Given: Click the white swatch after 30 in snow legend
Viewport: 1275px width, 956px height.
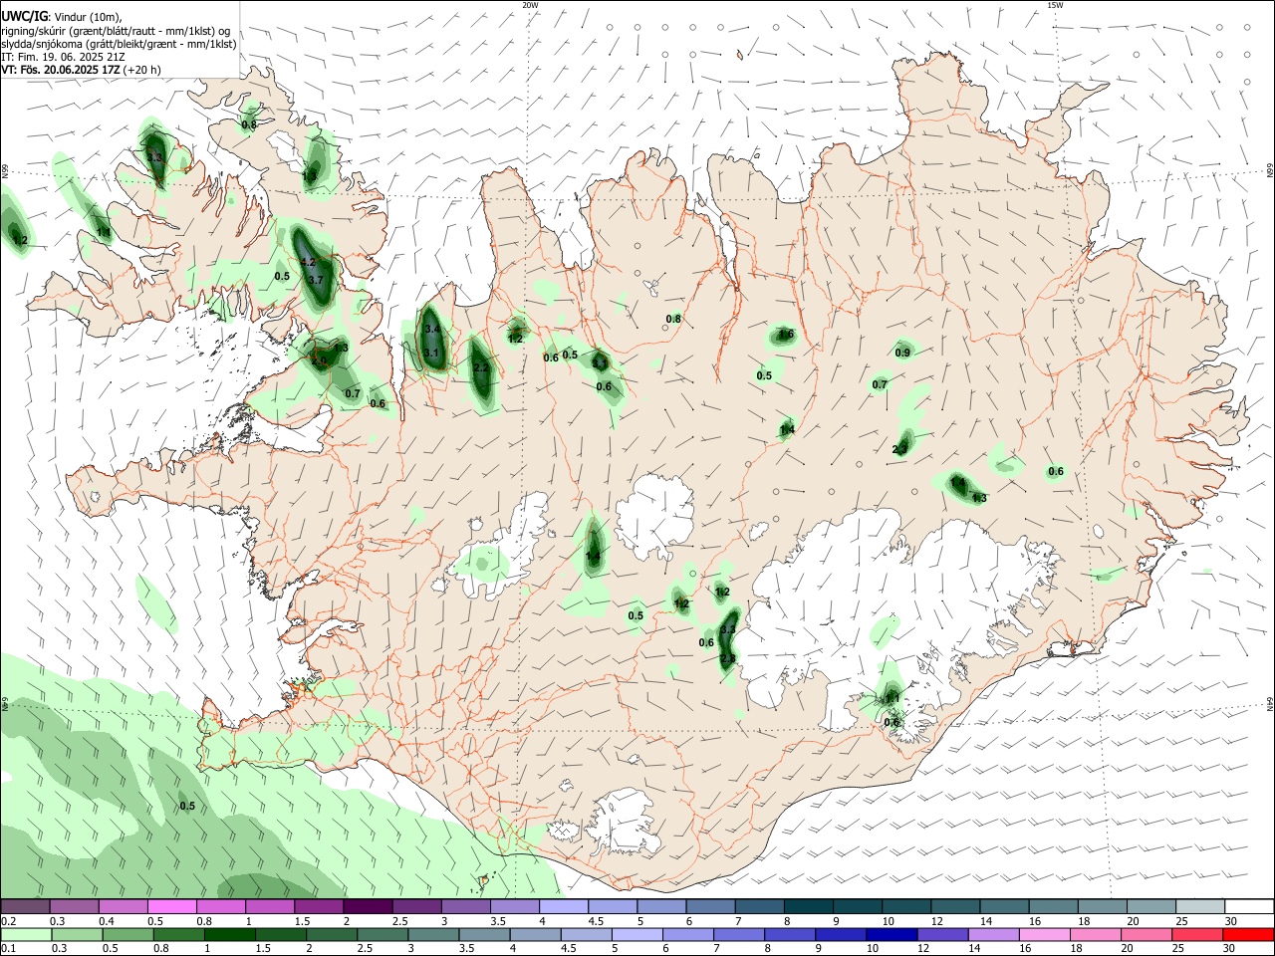Looking at the screenshot, I should (x=1249, y=906).
